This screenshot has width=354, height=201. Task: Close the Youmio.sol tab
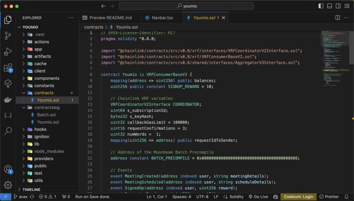[224, 18]
